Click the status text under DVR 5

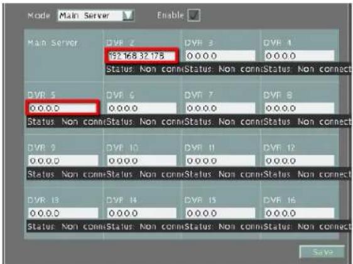pyautogui.click(x=66, y=122)
